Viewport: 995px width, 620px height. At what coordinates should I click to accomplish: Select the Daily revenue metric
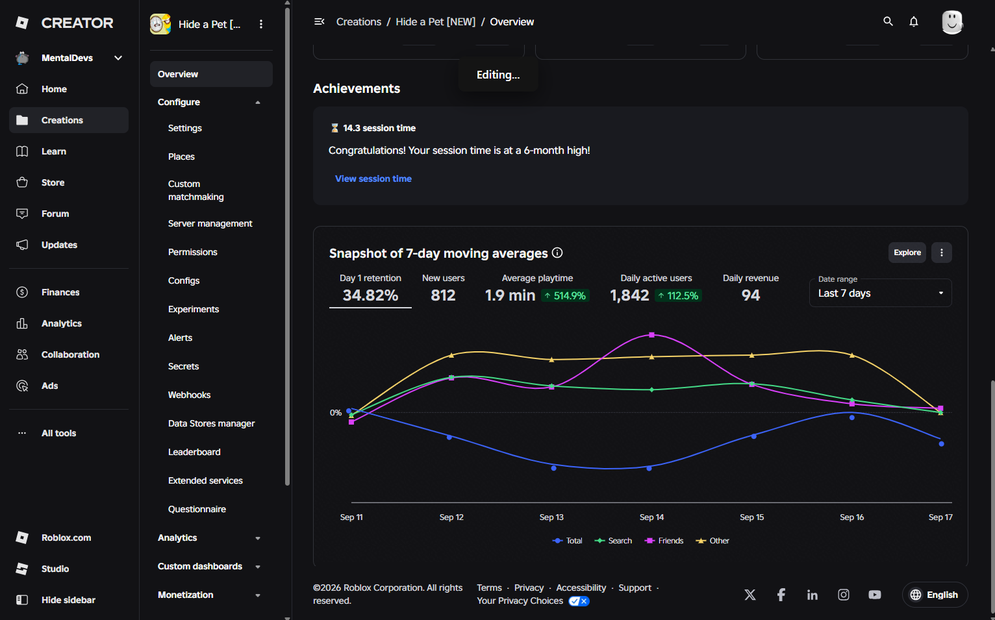[x=751, y=289]
